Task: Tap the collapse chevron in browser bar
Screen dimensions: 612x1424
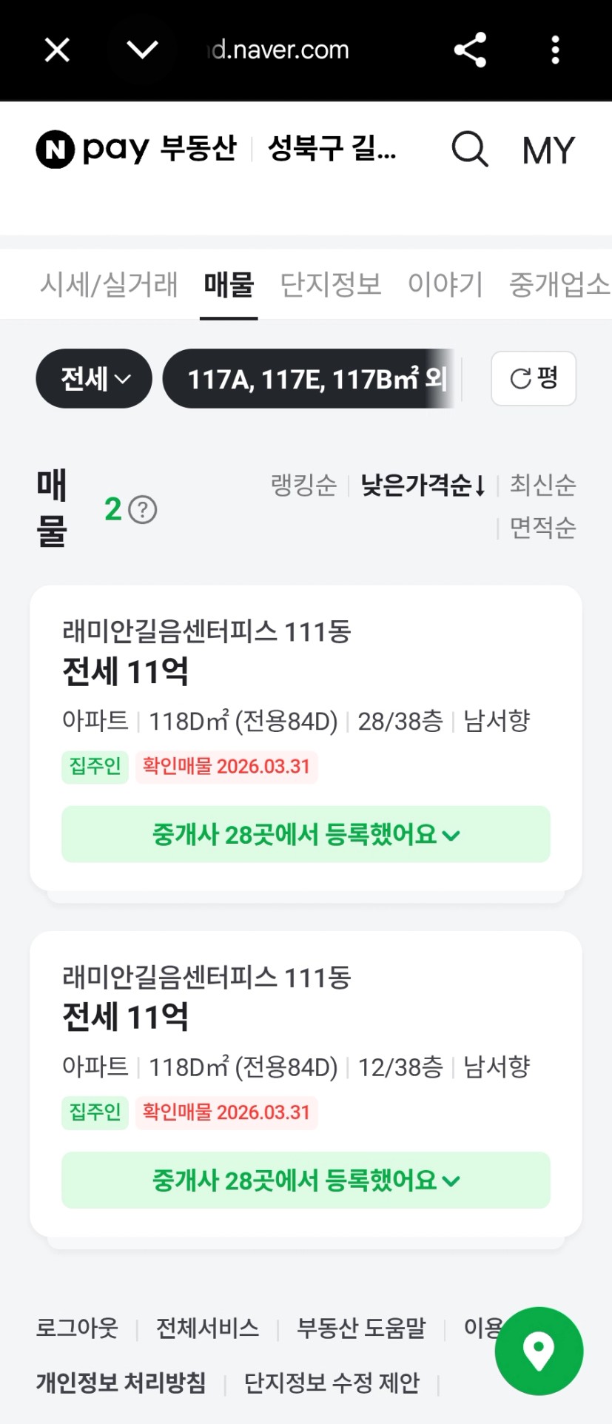Action: tap(142, 50)
